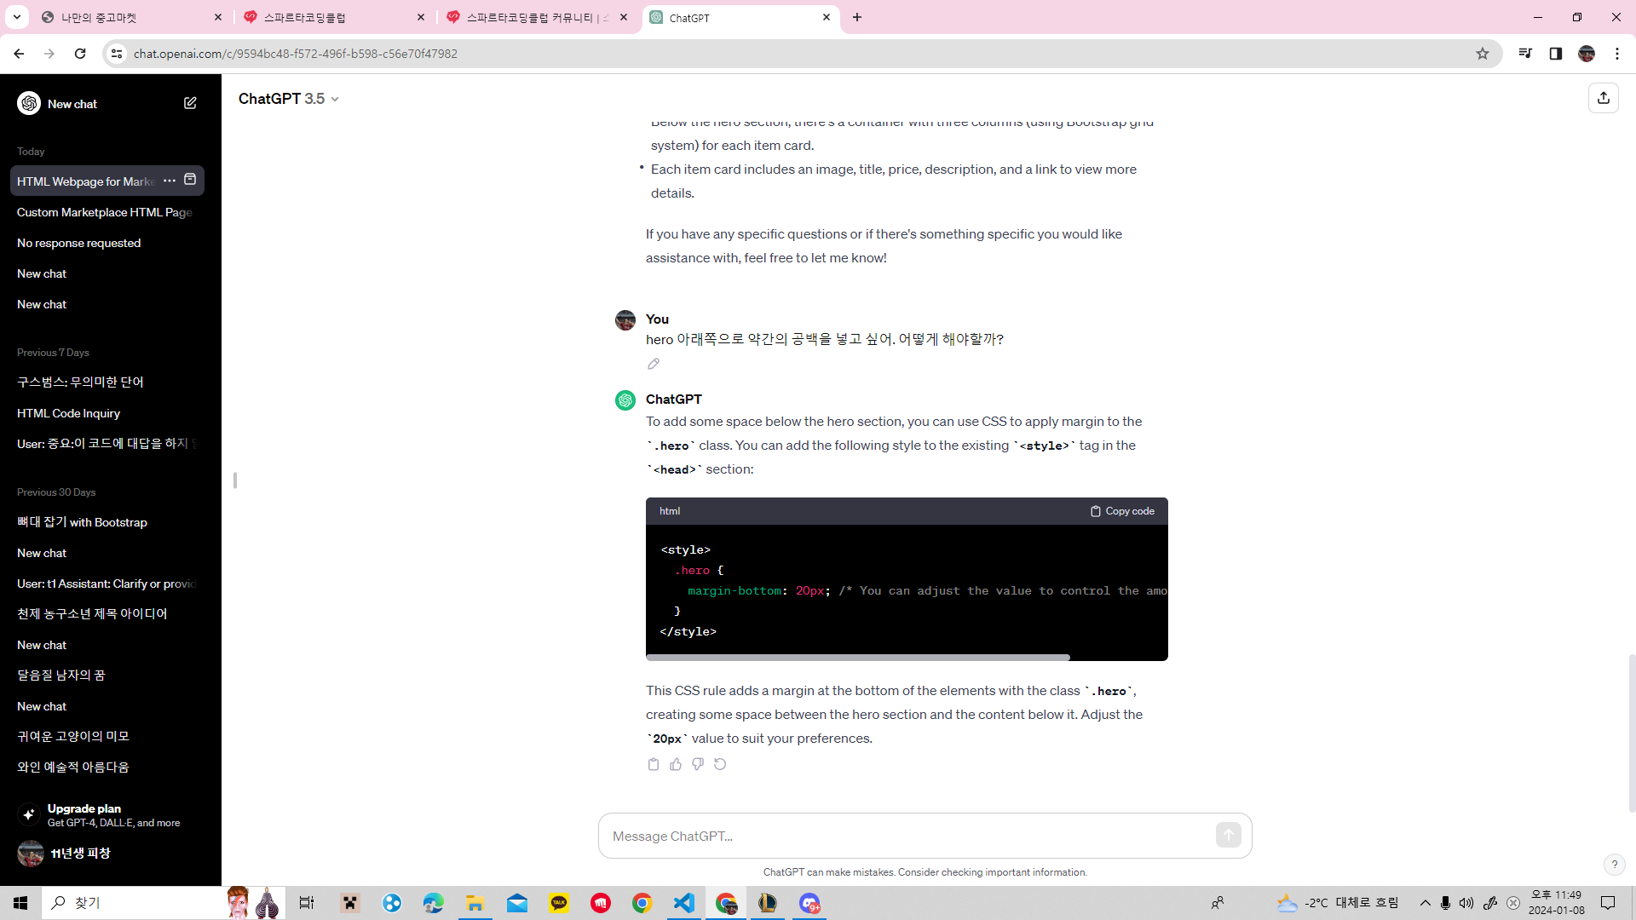Open the 뼈대 잡기 with Bootstrap chat
This screenshot has height=920, width=1636.
tap(107, 522)
